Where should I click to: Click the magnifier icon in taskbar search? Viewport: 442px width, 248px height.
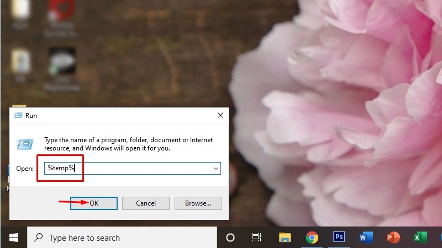pos(38,238)
